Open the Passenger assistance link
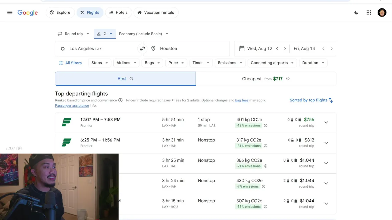This screenshot has width=392, height=220. click(x=72, y=106)
